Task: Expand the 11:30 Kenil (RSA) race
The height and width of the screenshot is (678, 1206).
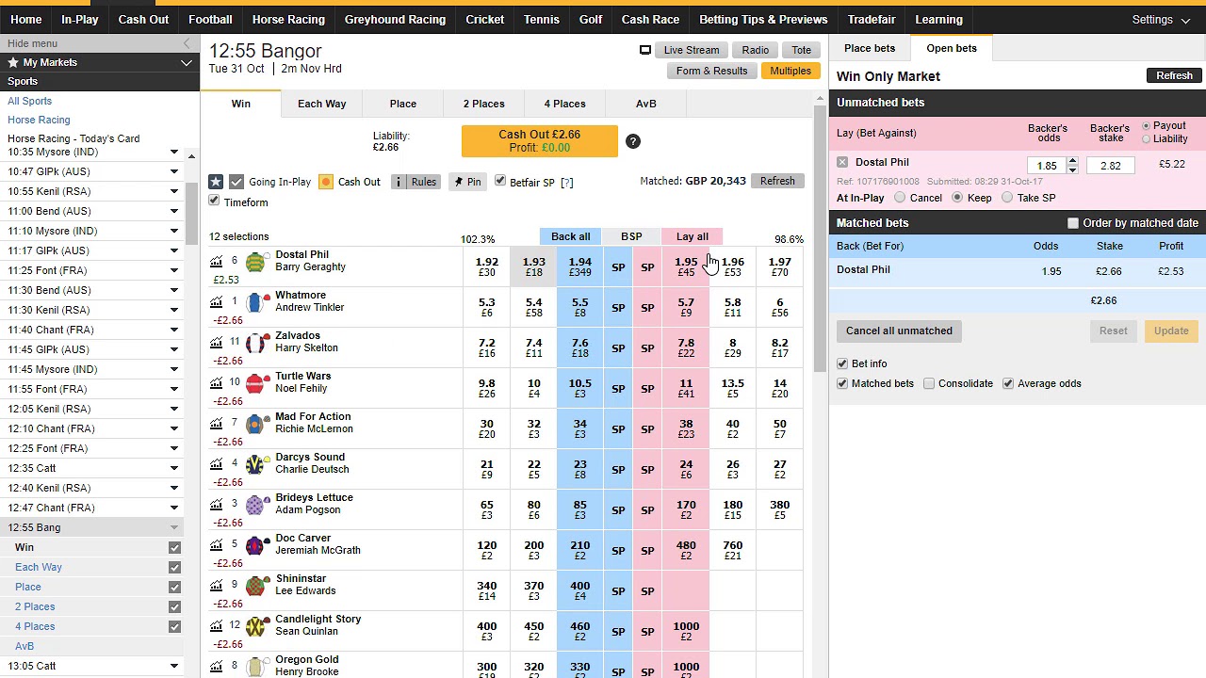Action: tap(173, 310)
